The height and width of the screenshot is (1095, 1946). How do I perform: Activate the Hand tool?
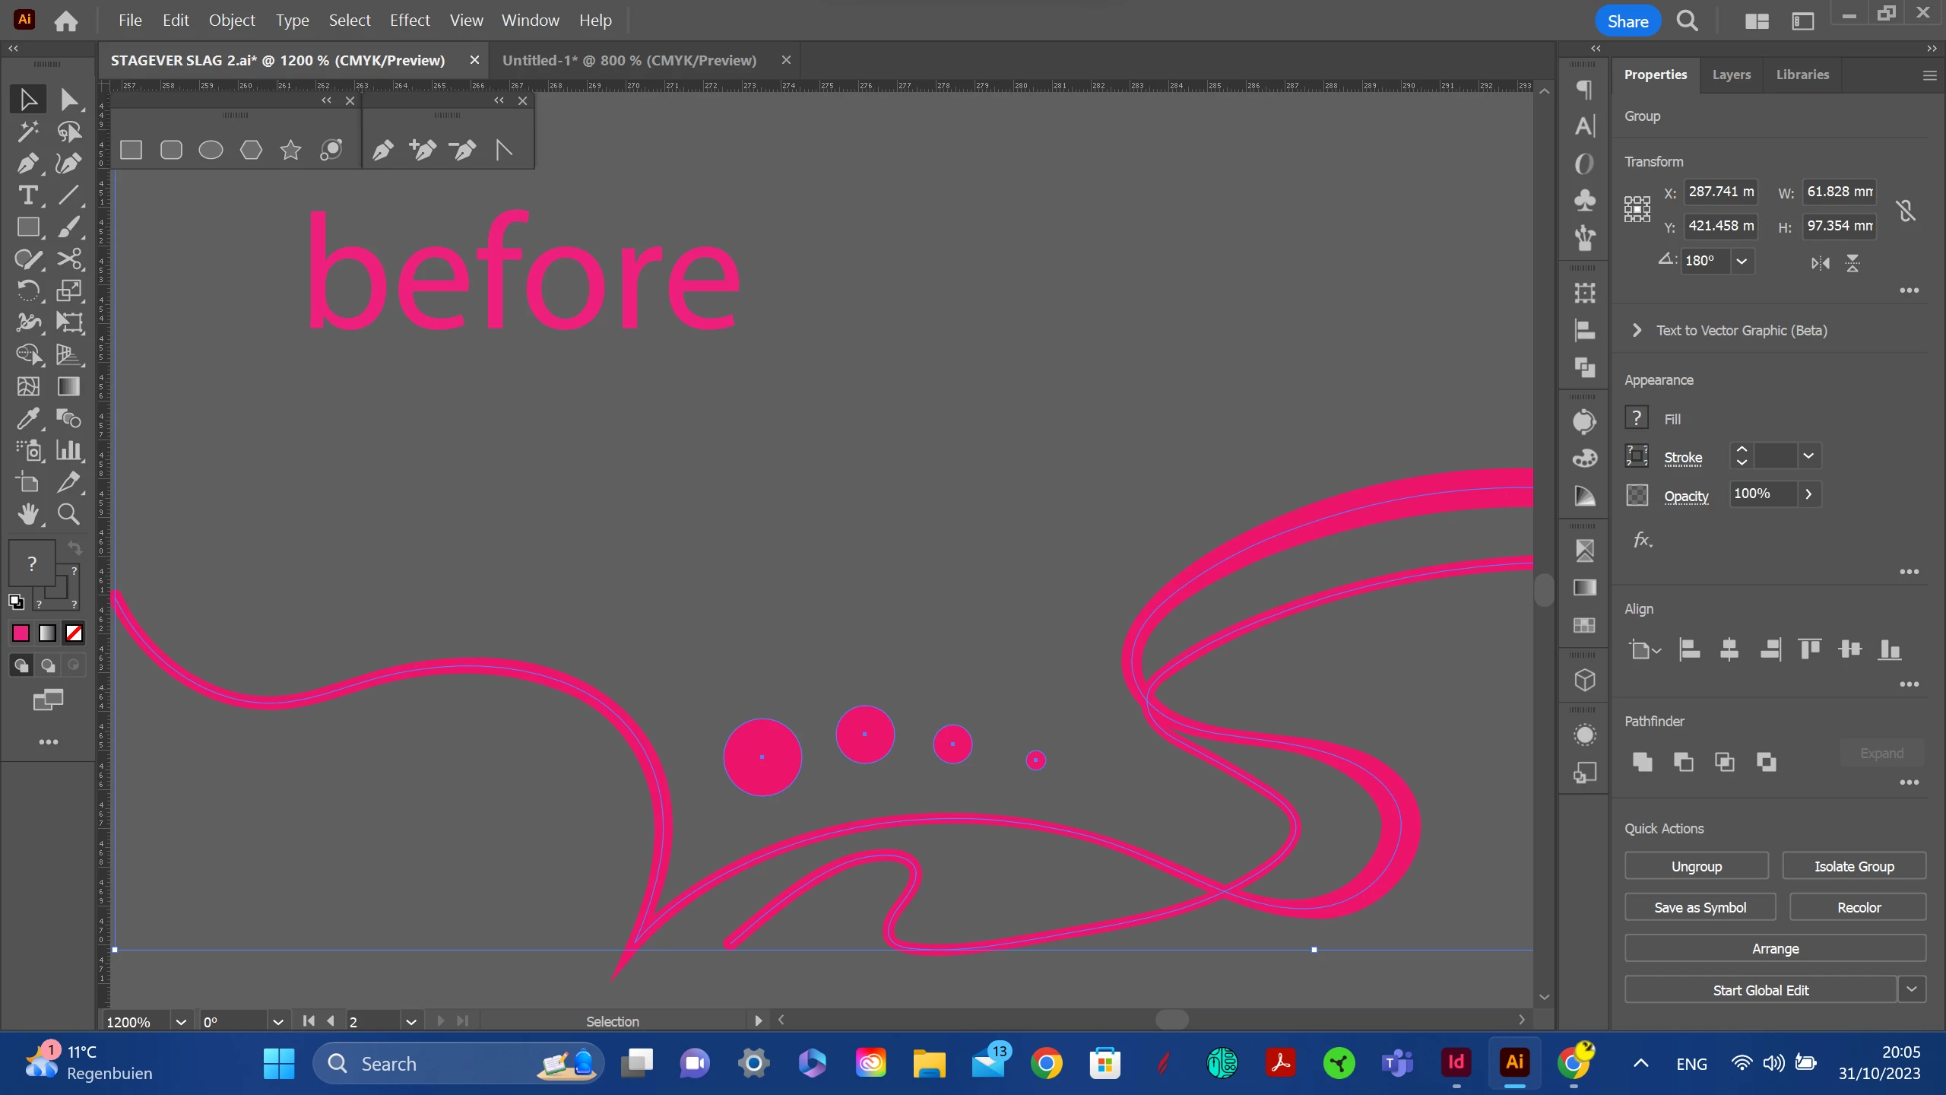click(x=28, y=515)
